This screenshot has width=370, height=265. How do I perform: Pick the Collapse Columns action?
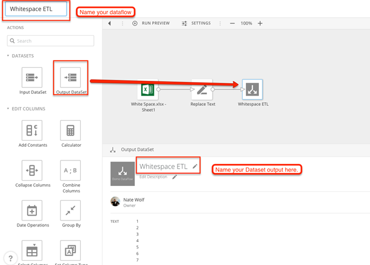pos(32,171)
